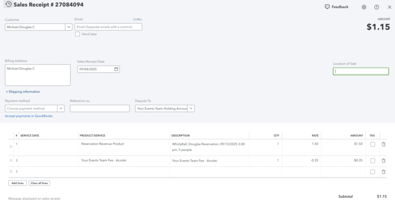Open the recent transactions history icon
This screenshot has width=395, height=200.
8,5
